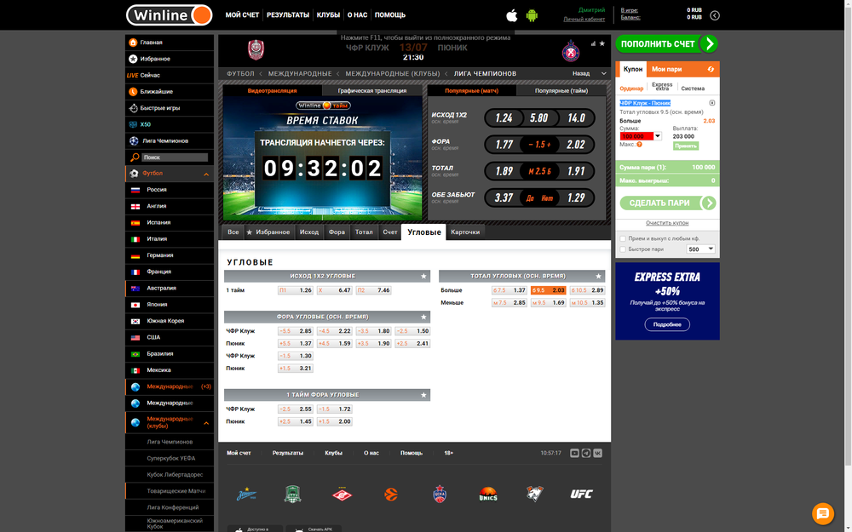Image resolution: width=852 pixels, height=532 pixels.
Task: Click the round arrow icon beside balance
Action: tap(715, 15)
